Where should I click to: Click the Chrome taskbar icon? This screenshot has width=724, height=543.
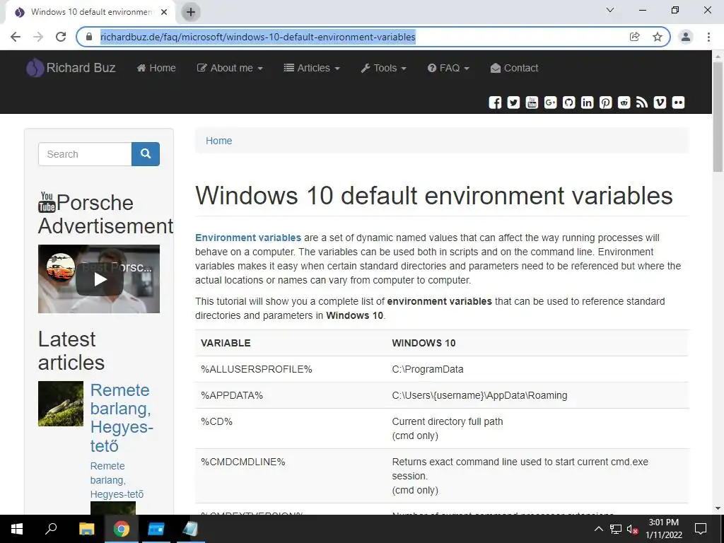click(122, 529)
